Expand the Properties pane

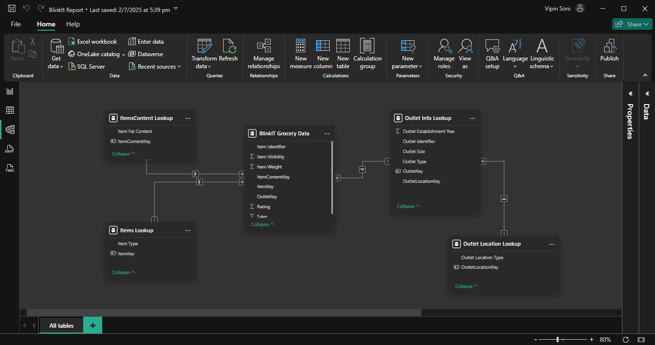(631, 94)
